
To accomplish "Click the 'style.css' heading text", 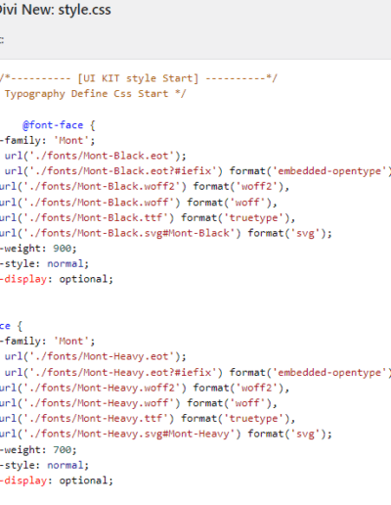I will pos(84,10).
